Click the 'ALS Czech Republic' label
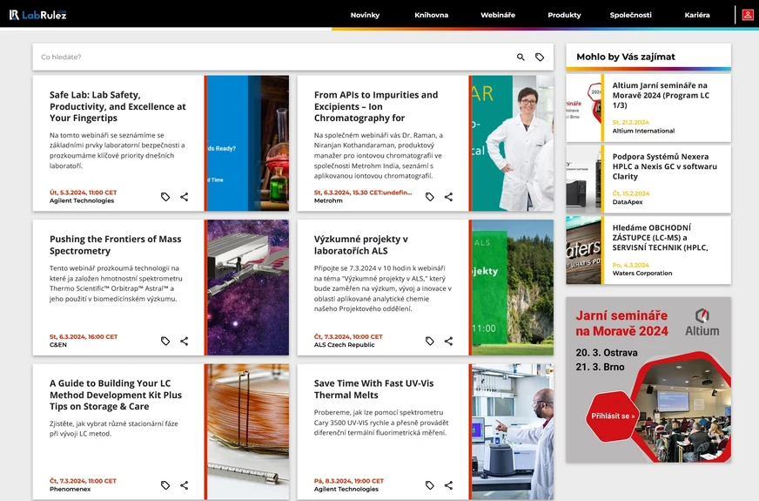The height and width of the screenshot is (501, 759). pos(344,345)
